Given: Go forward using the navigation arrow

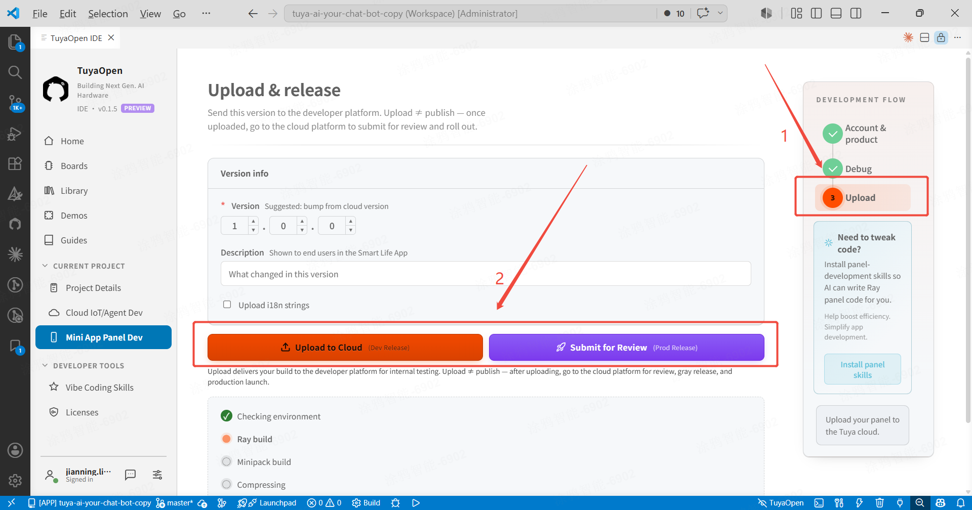Looking at the screenshot, I should pyautogui.click(x=273, y=14).
